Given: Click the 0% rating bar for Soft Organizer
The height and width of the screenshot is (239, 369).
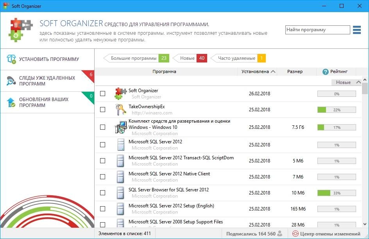Looking at the screenshot, I should pos(337,94).
